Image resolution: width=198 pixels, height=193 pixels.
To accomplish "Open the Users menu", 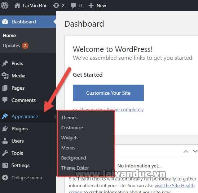I will (x=18, y=141).
